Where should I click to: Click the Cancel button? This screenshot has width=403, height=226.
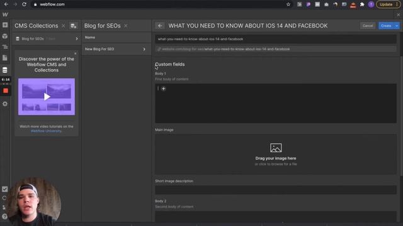coord(368,26)
